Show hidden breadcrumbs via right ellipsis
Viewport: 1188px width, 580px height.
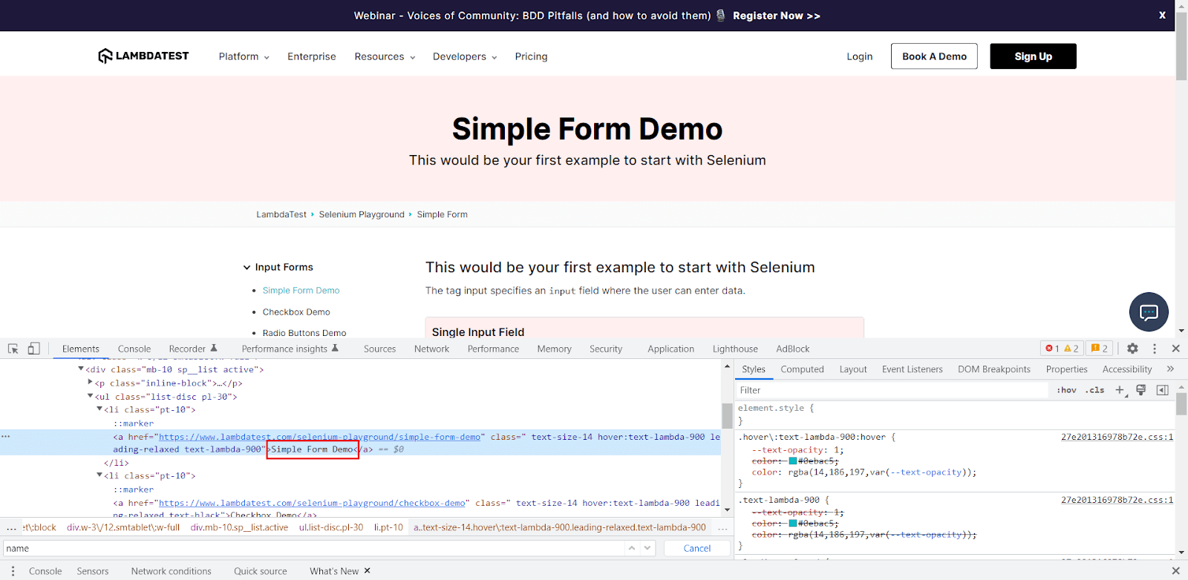point(722,528)
